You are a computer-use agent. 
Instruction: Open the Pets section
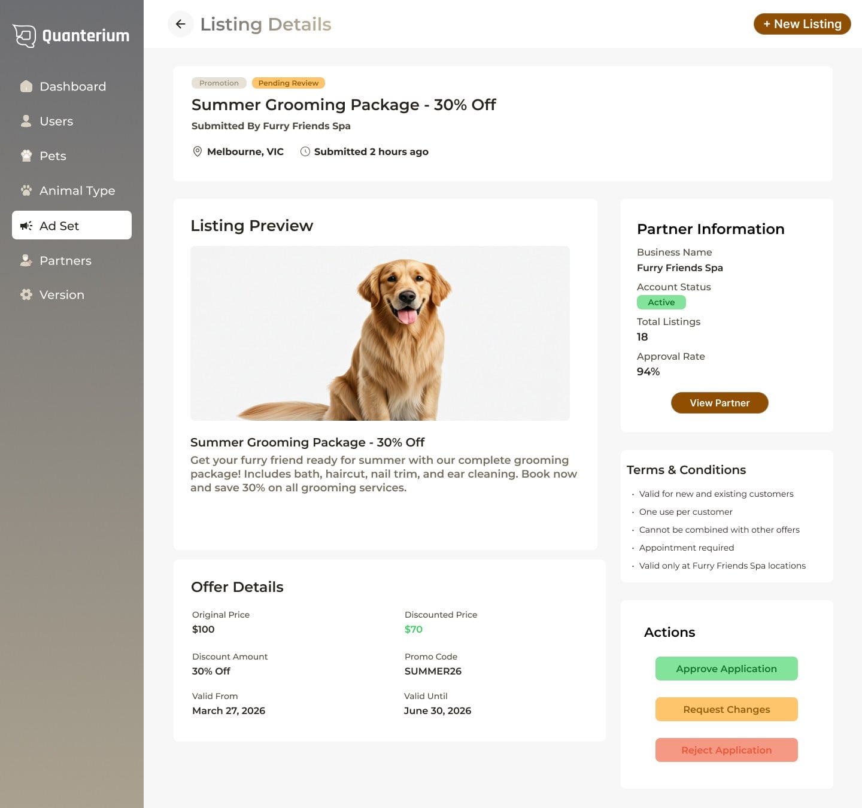pyautogui.click(x=72, y=156)
